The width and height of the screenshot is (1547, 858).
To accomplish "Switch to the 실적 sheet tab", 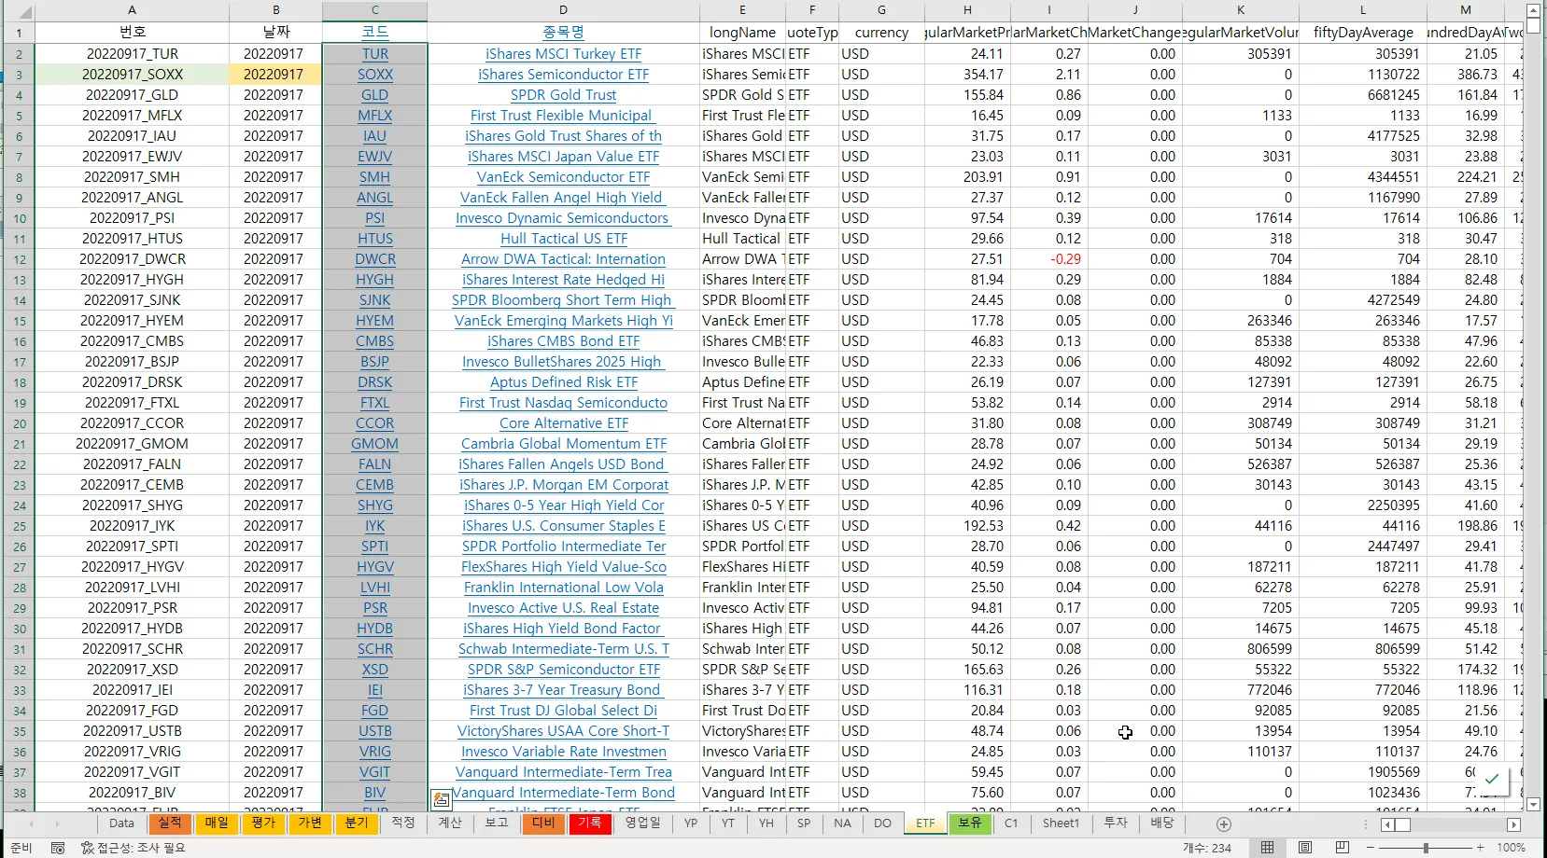I will click(170, 823).
